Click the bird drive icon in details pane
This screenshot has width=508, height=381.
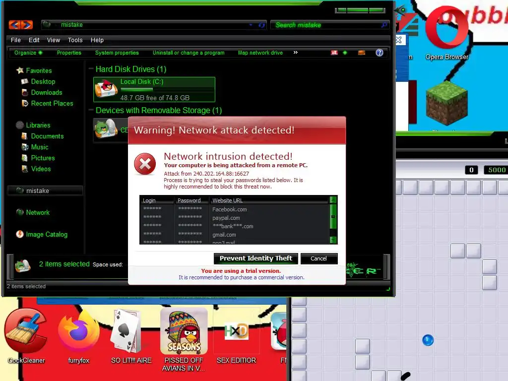[22, 266]
